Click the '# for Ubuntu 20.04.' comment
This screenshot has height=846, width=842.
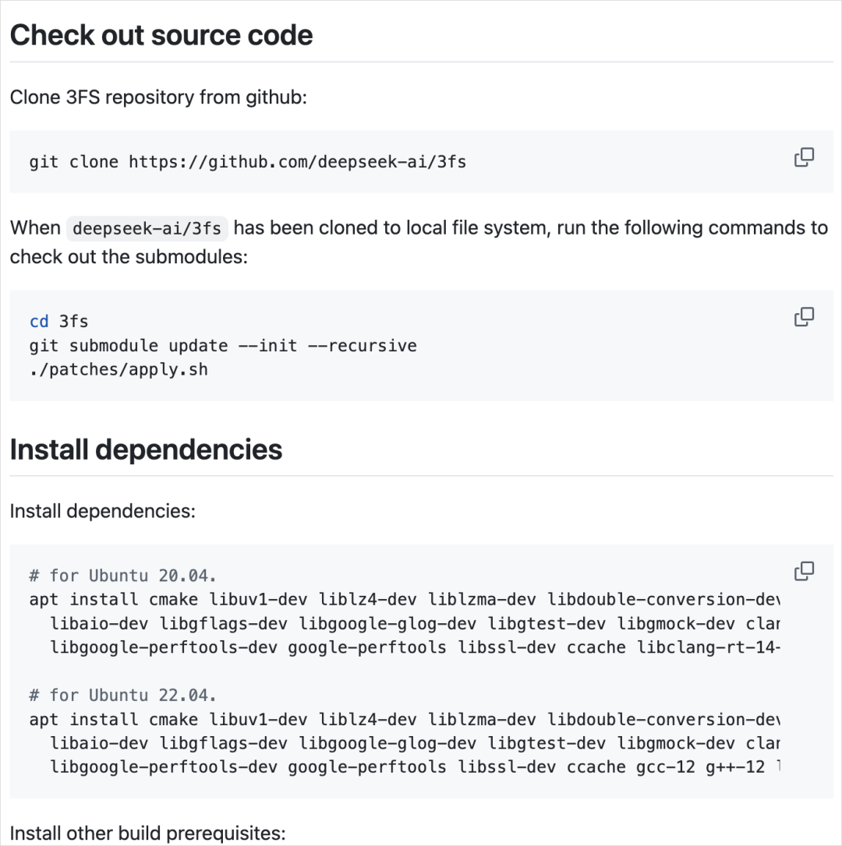pos(122,576)
